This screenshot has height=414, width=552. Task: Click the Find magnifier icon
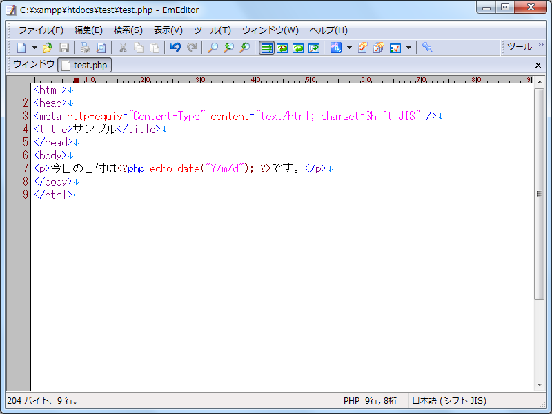213,48
